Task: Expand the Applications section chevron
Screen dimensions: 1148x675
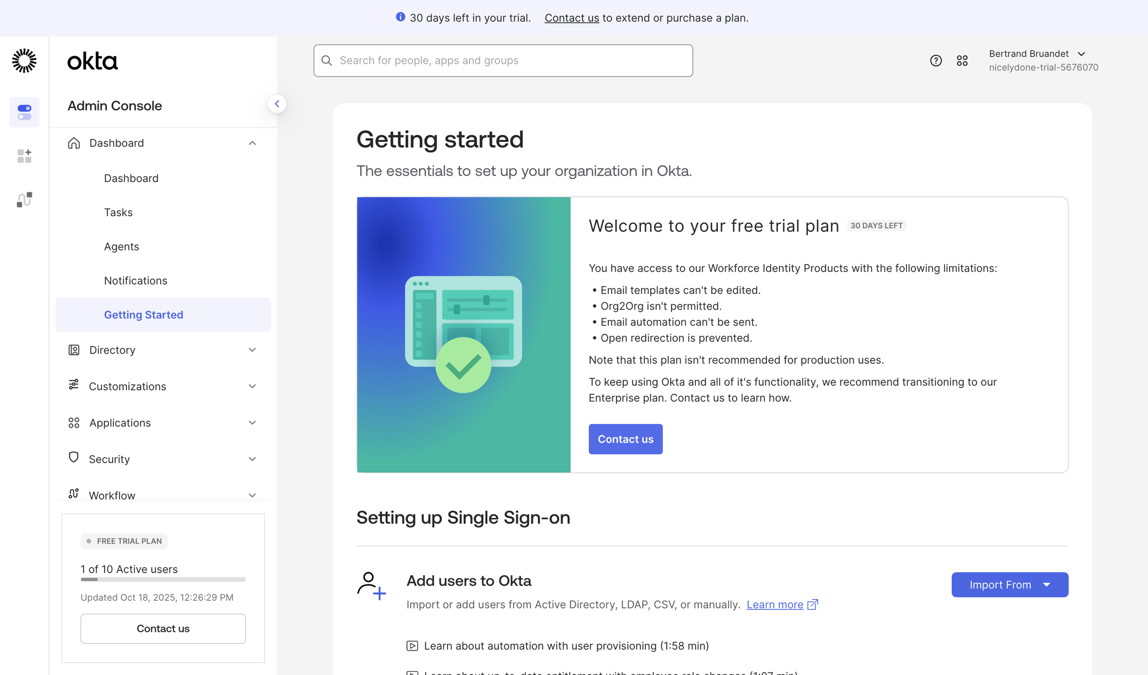Action: (x=252, y=423)
